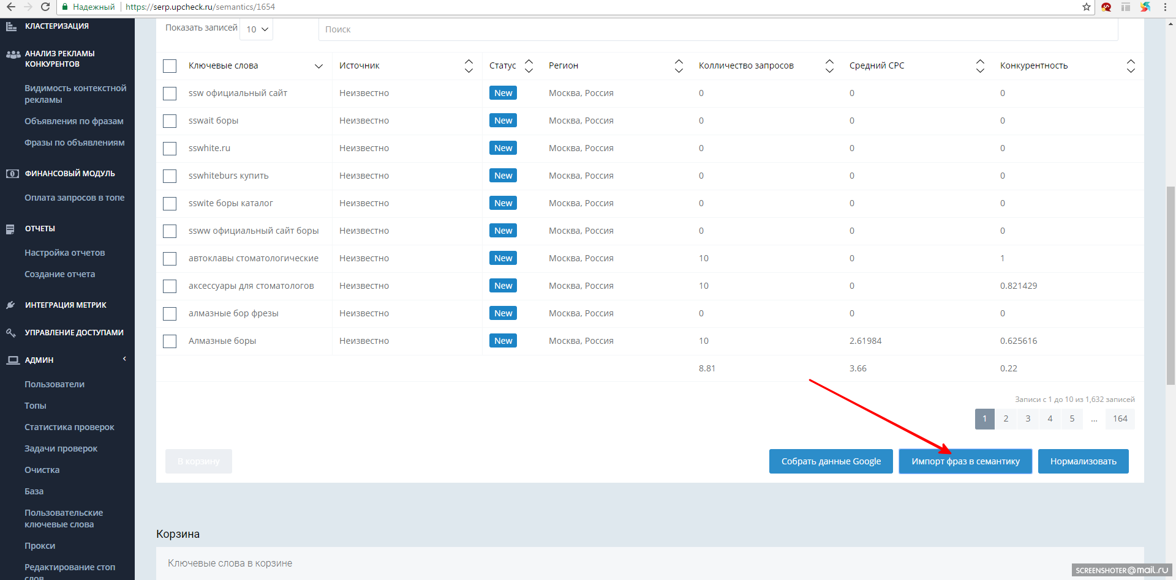
Task: Open Пользователи in admin menu
Action: [55, 384]
